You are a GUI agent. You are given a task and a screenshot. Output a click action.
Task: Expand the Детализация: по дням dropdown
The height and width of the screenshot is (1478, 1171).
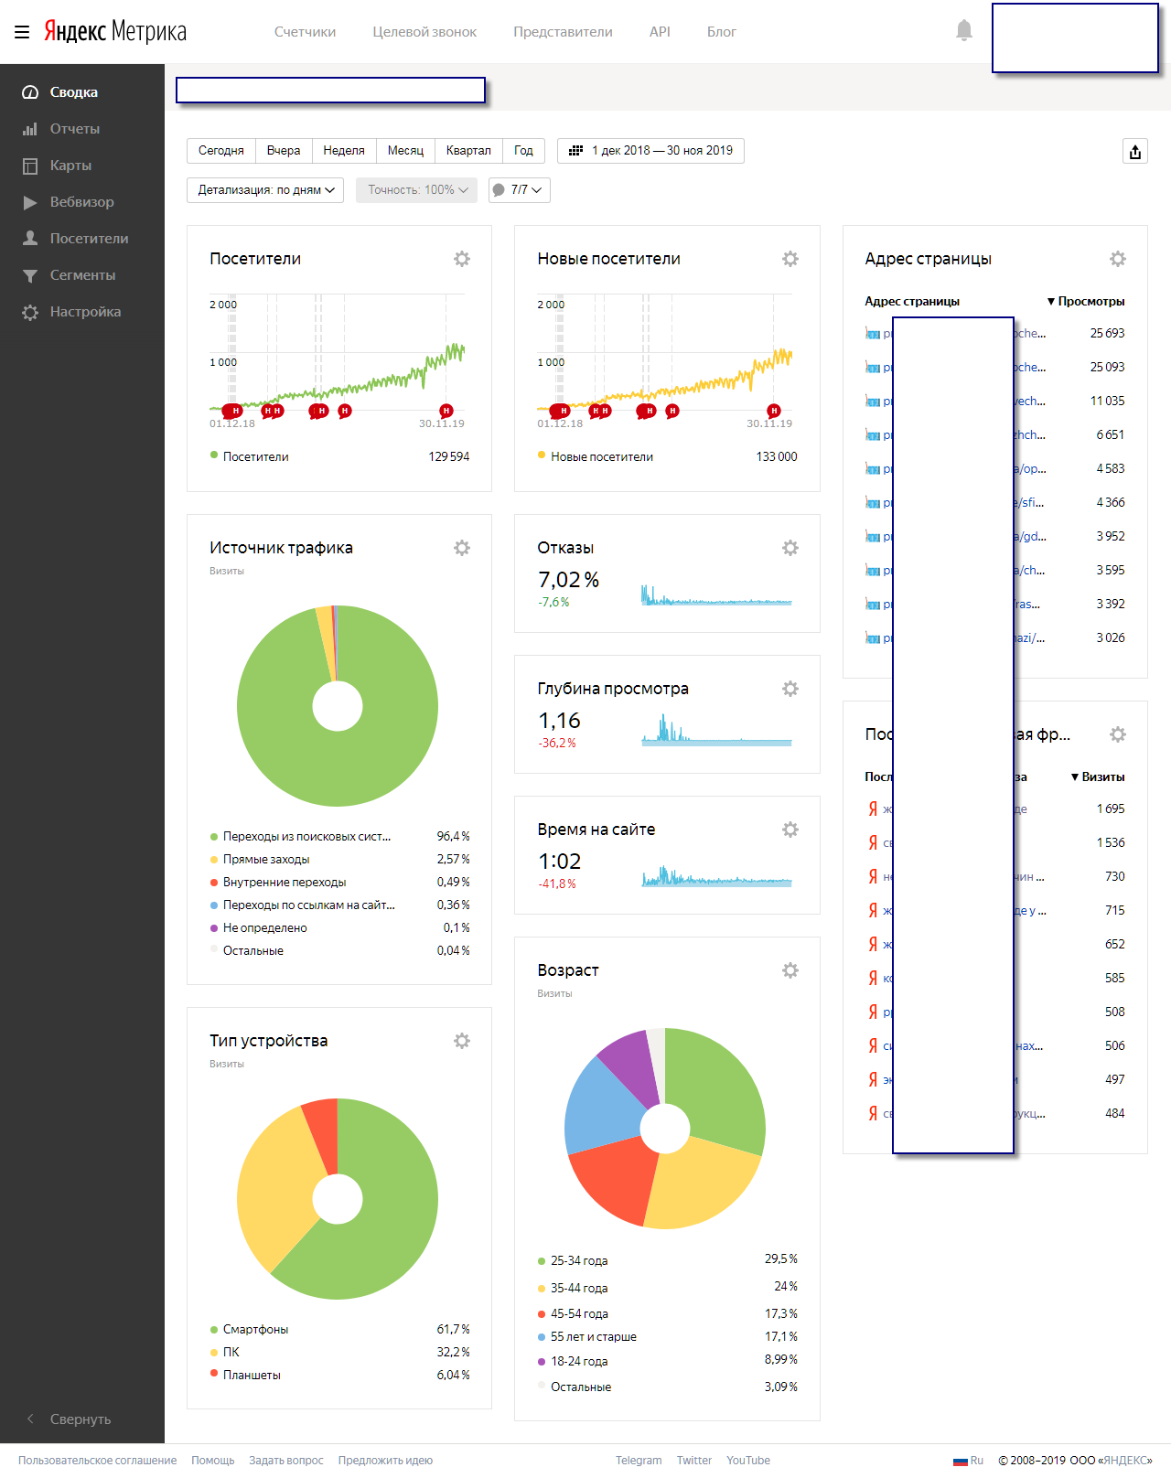point(265,190)
